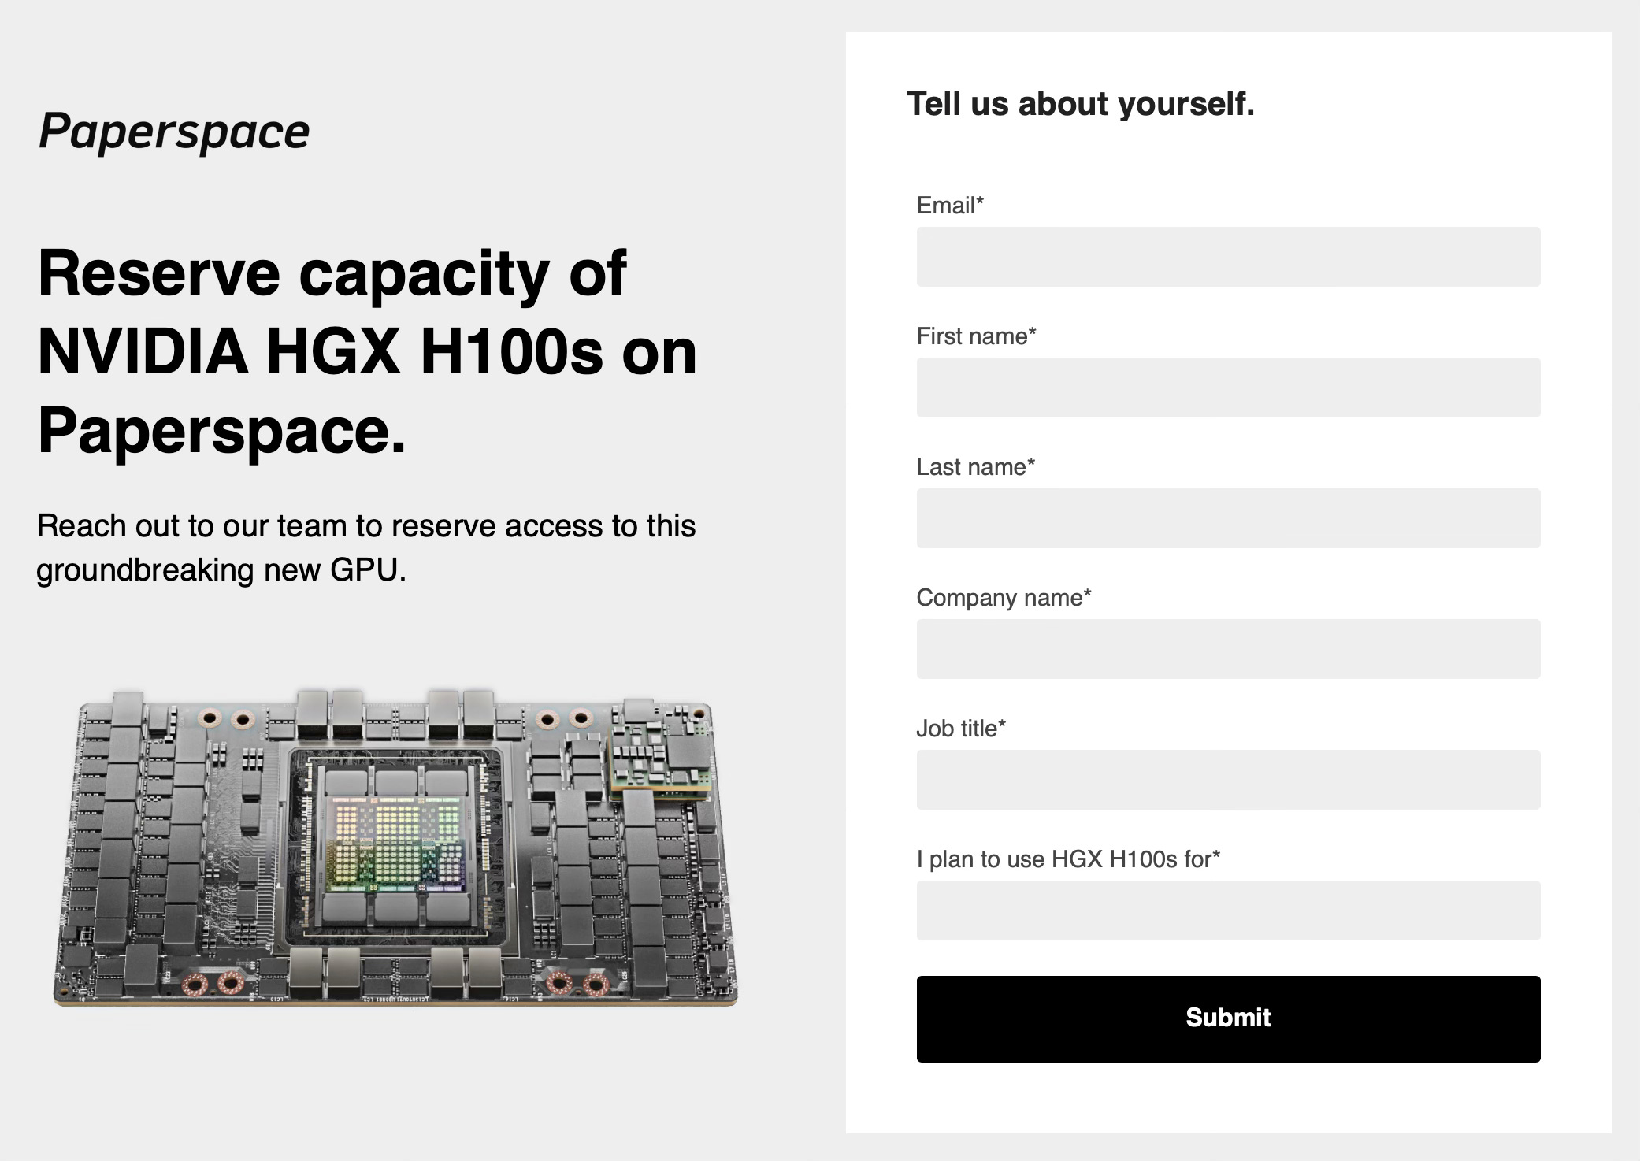Click the 'I plan to use HGX H100s for*' label

(1068, 859)
